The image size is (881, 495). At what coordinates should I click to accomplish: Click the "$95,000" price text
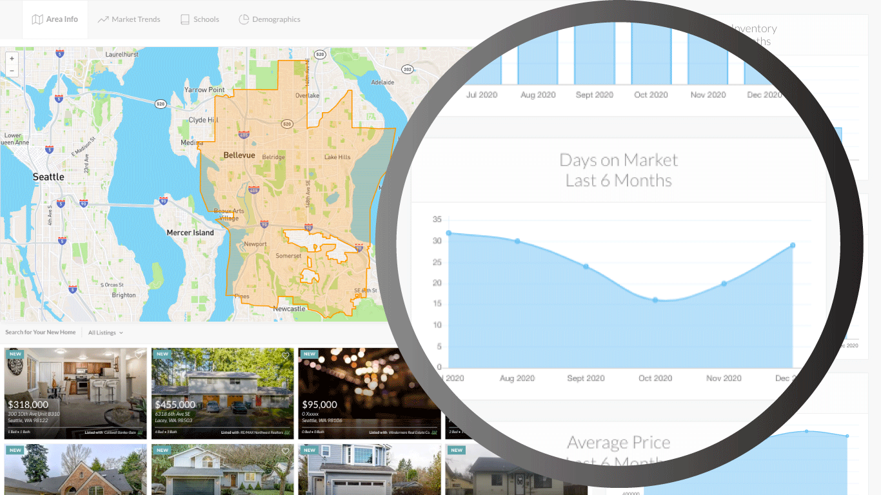click(319, 405)
